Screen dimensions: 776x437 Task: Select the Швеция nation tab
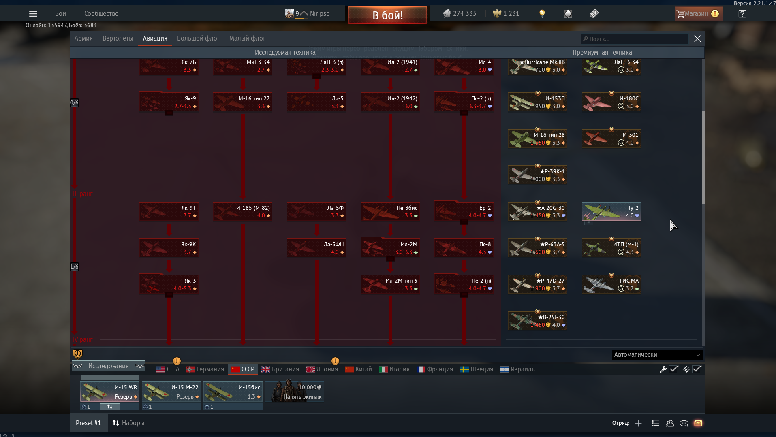[477, 369]
